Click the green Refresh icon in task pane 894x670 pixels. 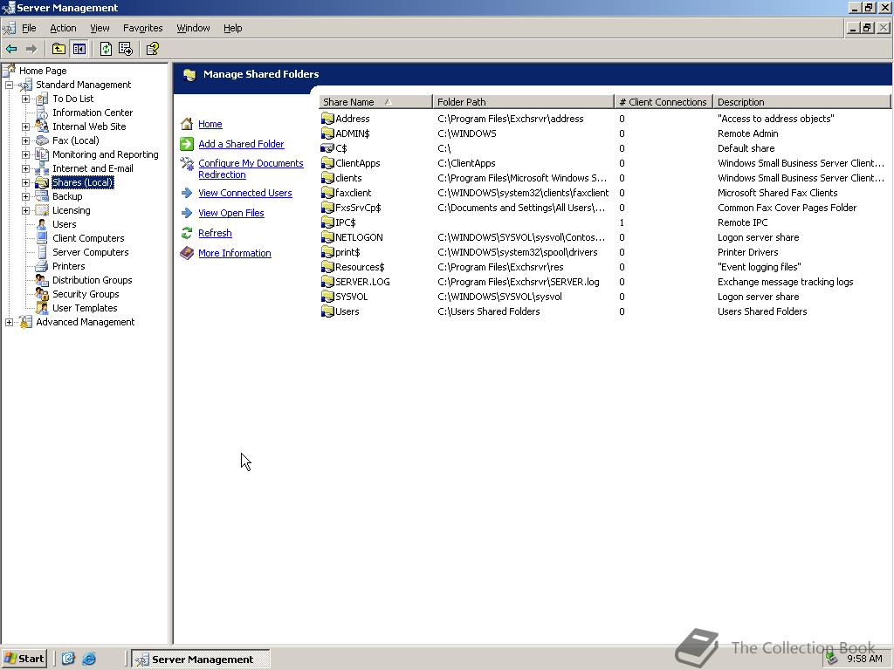pos(187,232)
